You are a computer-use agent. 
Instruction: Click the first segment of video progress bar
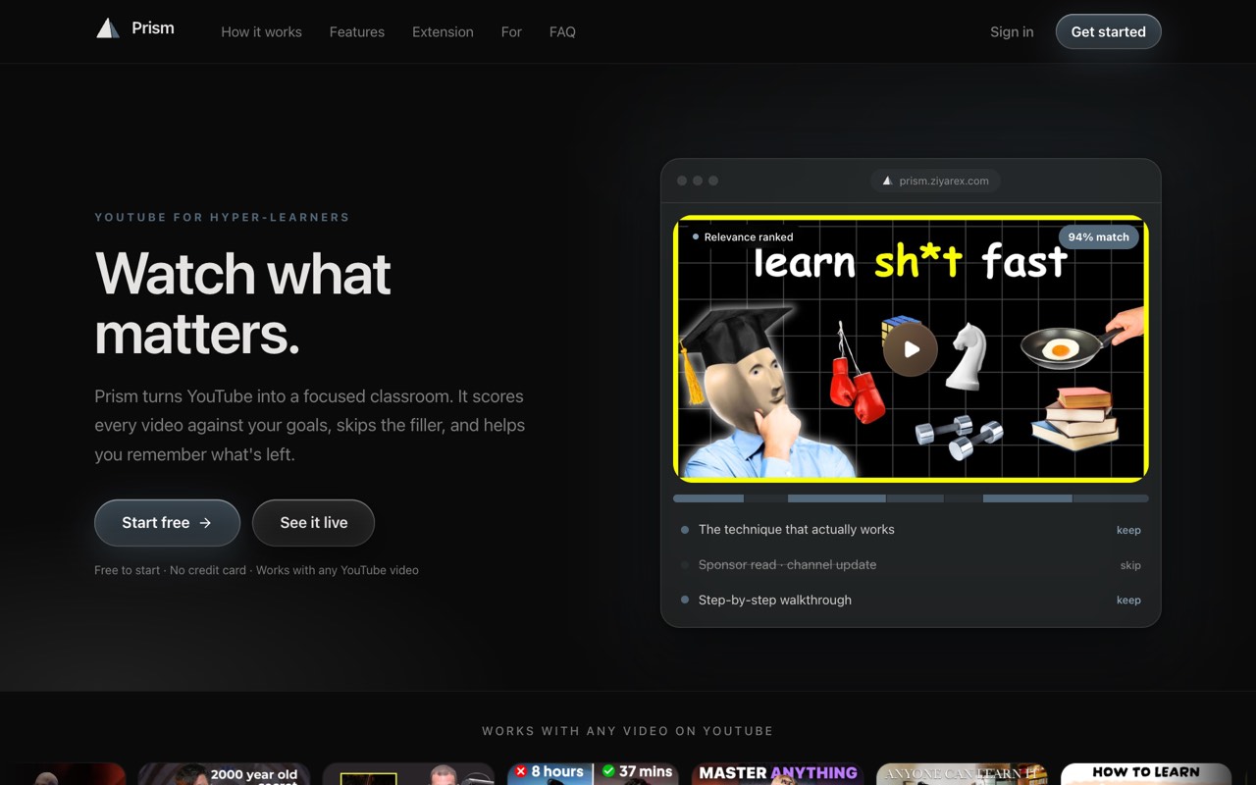708,498
